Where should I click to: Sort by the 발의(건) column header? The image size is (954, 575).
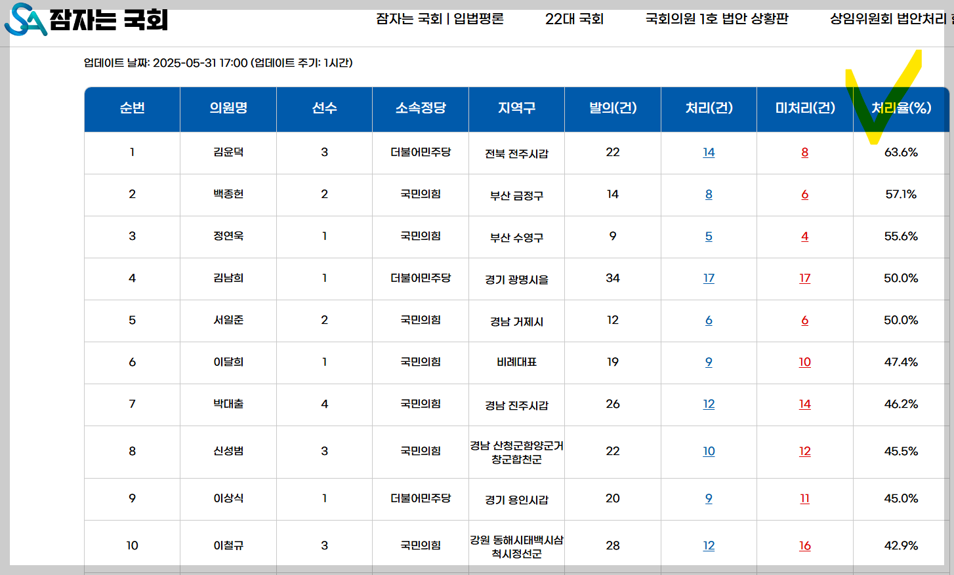(x=613, y=108)
